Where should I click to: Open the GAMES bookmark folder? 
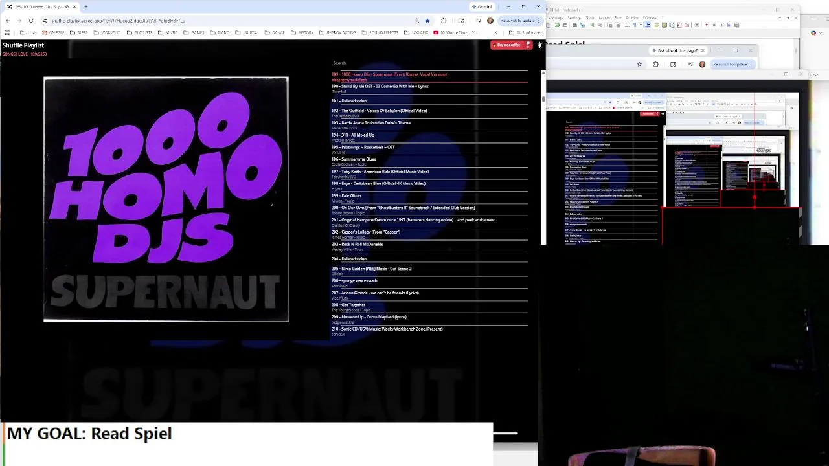coord(194,32)
